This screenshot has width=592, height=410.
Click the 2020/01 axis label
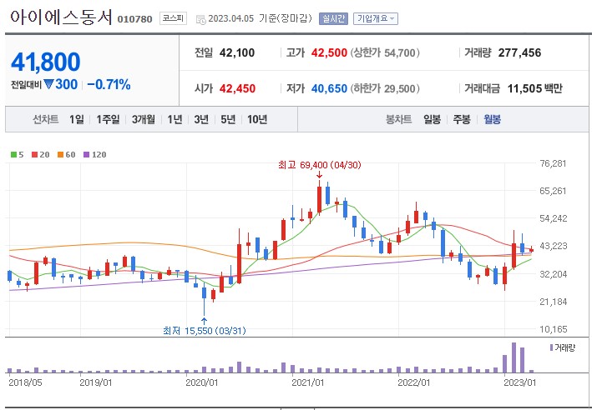point(202,382)
